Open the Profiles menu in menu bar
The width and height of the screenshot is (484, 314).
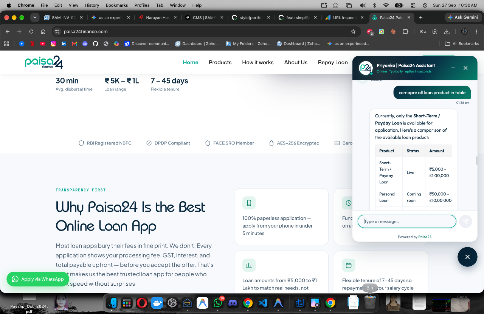point(142,5)
